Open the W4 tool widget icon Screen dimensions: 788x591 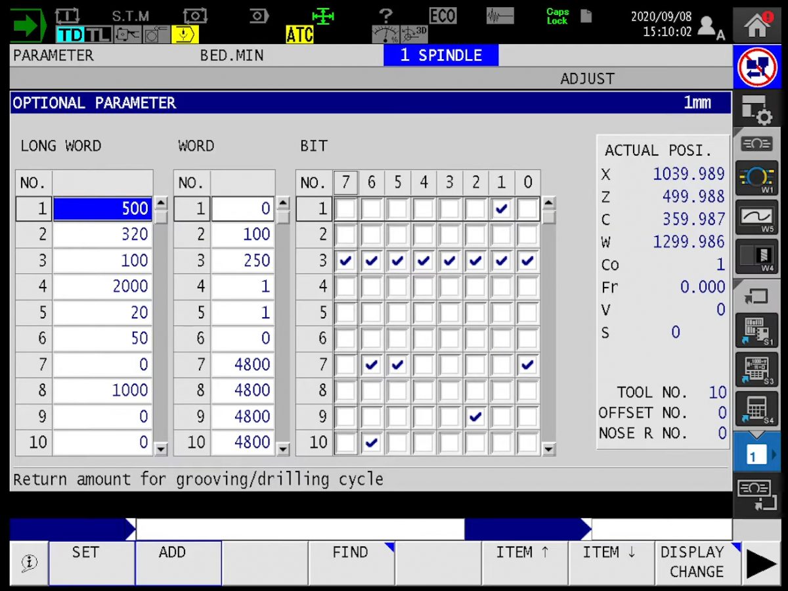tap(756, 257)
